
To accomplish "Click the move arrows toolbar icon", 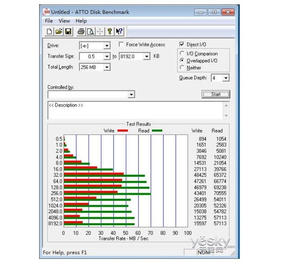I will coord(100,32).
